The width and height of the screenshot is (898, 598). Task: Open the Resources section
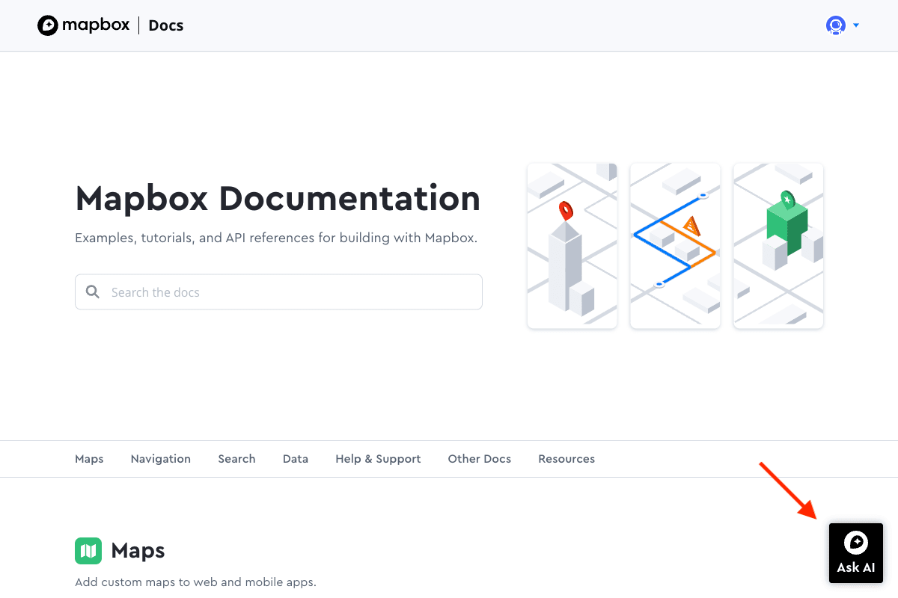tap(566, 458)
